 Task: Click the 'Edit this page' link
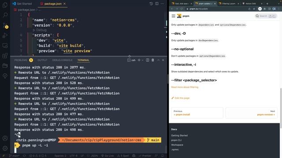tap(180, 98)
